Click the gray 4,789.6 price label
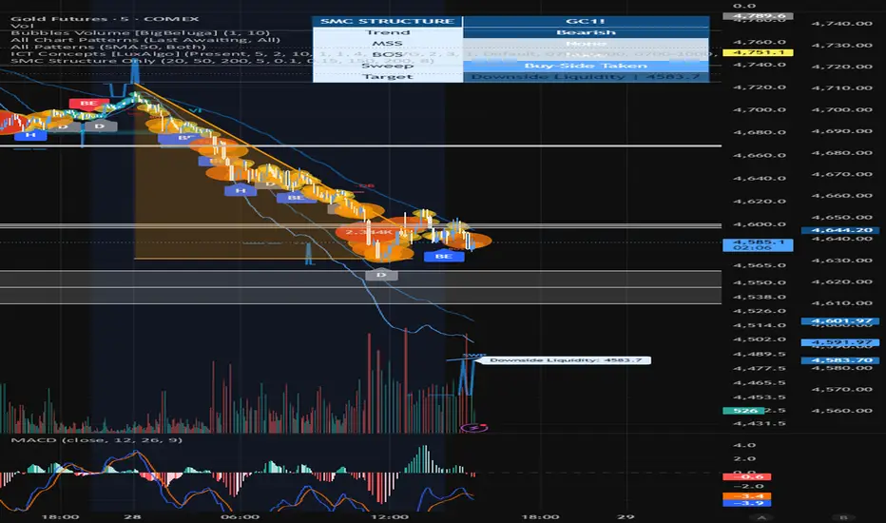The height and width of the screenshot is (523, 886). tap(758, 16)
